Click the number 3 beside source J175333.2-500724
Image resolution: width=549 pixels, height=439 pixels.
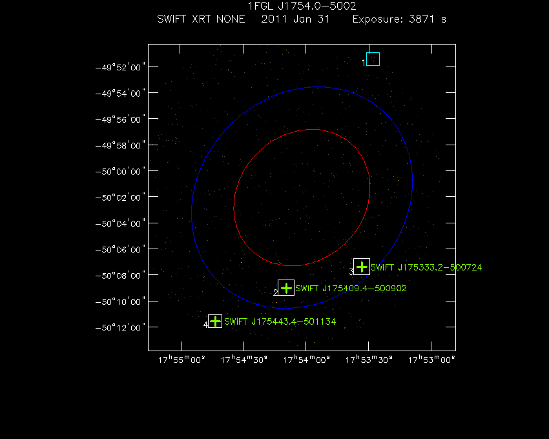(351, 272)
